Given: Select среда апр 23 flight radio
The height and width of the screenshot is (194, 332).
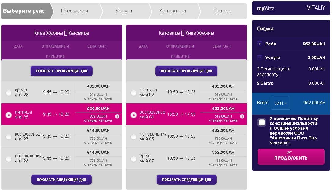Looking at the screenshot, I should tap(9, 93).
